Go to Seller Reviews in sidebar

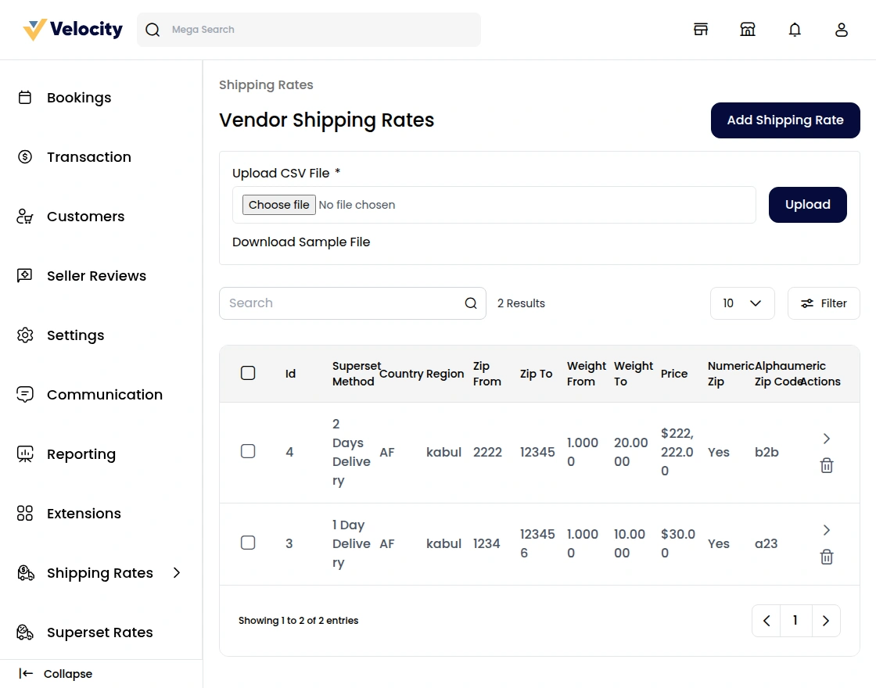click(x=96, y=276)
